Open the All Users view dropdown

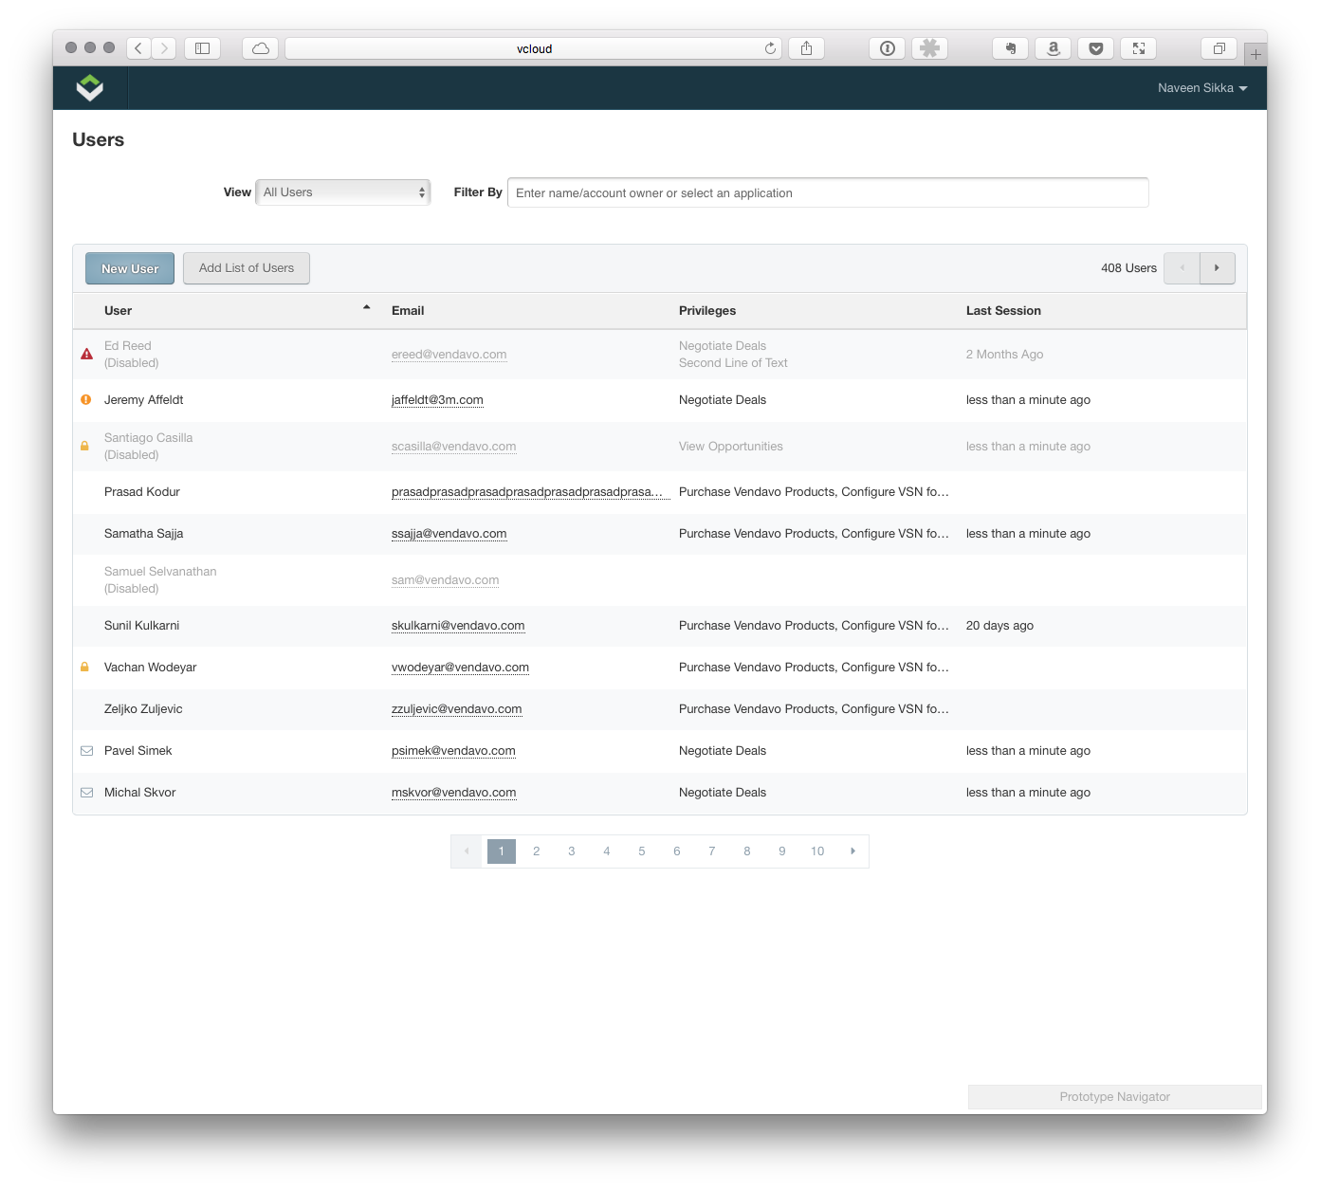click(x=343, y=192)
